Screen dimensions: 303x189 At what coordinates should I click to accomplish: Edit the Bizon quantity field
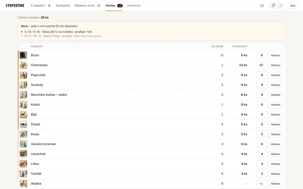[262, 55]
